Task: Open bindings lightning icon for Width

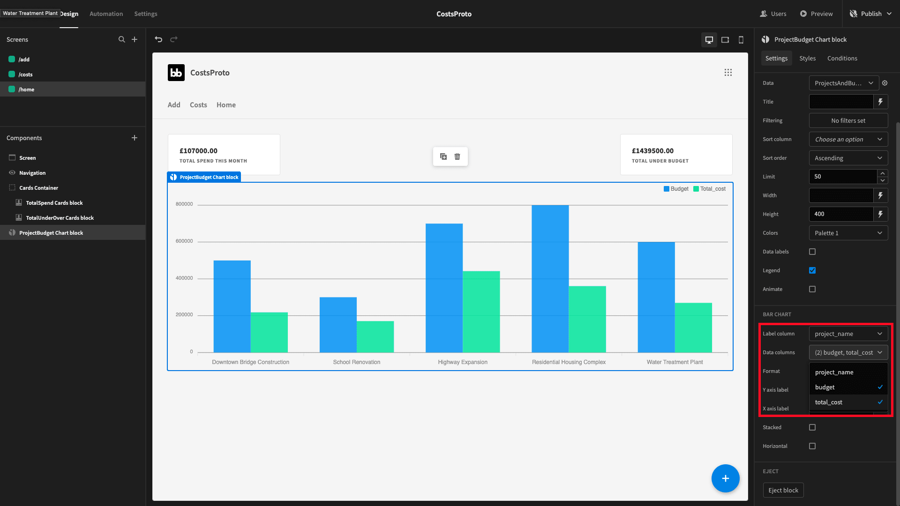Action: click(x=881, y=195)
